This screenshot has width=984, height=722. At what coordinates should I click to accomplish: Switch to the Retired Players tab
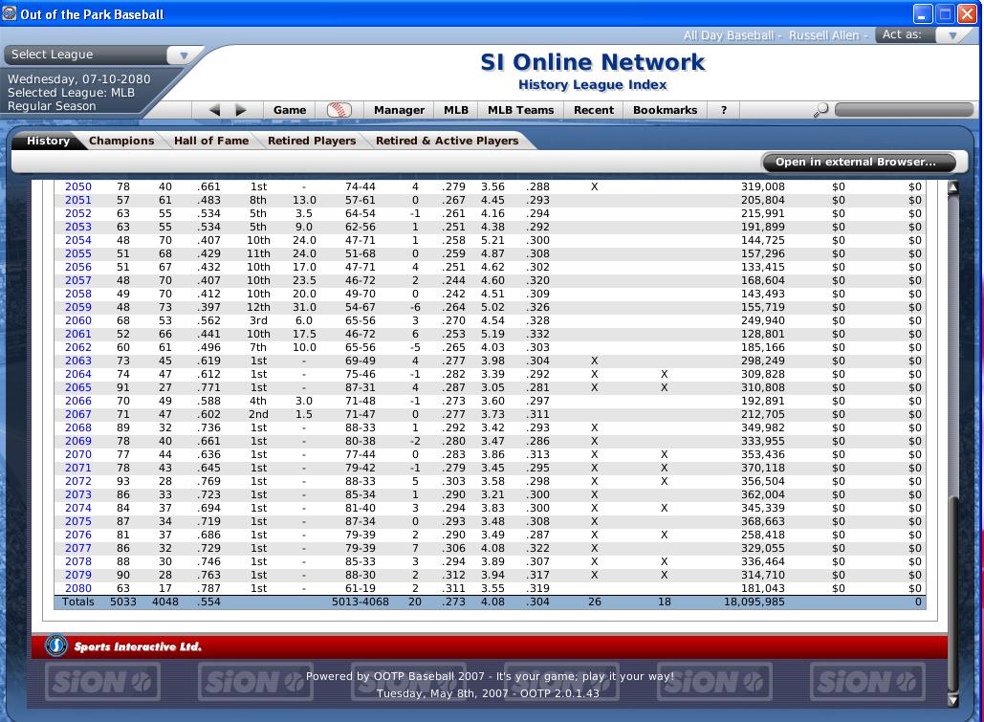pyautogui.click(x=312, y=141)
